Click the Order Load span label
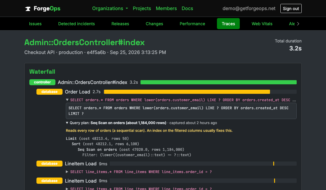The image size is (326, 190). (78, 92)
